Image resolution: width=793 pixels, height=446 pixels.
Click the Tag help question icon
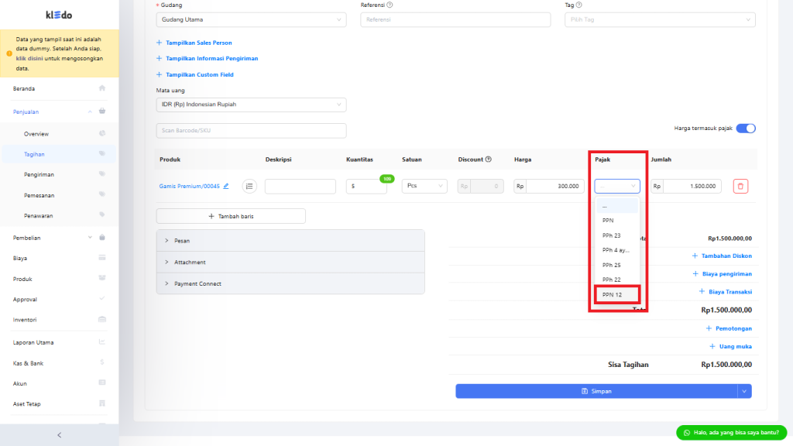[x=578, y=5]
